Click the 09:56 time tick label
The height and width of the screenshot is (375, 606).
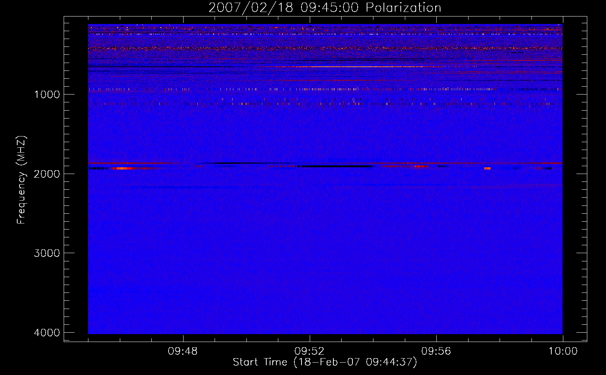pos(436,351)
